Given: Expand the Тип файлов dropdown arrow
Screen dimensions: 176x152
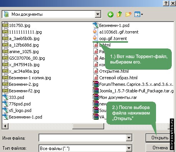Looking at the screenshot, I should [x=129, y=148].
